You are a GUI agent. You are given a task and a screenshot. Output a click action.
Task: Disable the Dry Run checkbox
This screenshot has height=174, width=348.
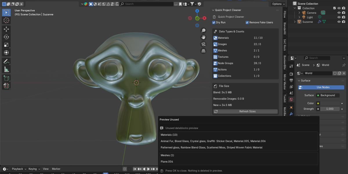point(214,22)
